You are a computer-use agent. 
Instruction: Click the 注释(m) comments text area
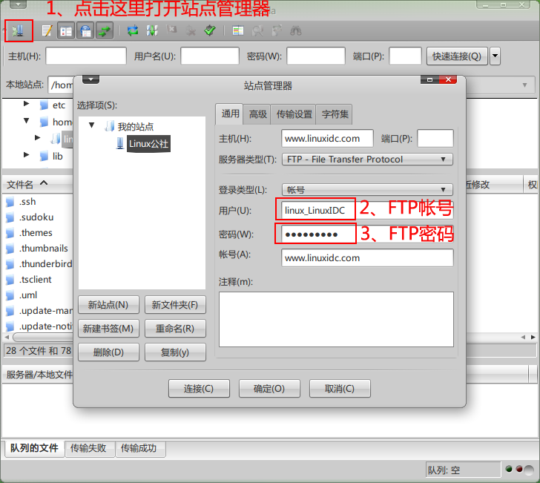point(336,319)
